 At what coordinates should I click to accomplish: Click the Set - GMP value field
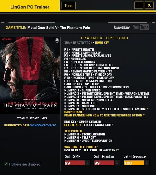(x=75, y=163)
